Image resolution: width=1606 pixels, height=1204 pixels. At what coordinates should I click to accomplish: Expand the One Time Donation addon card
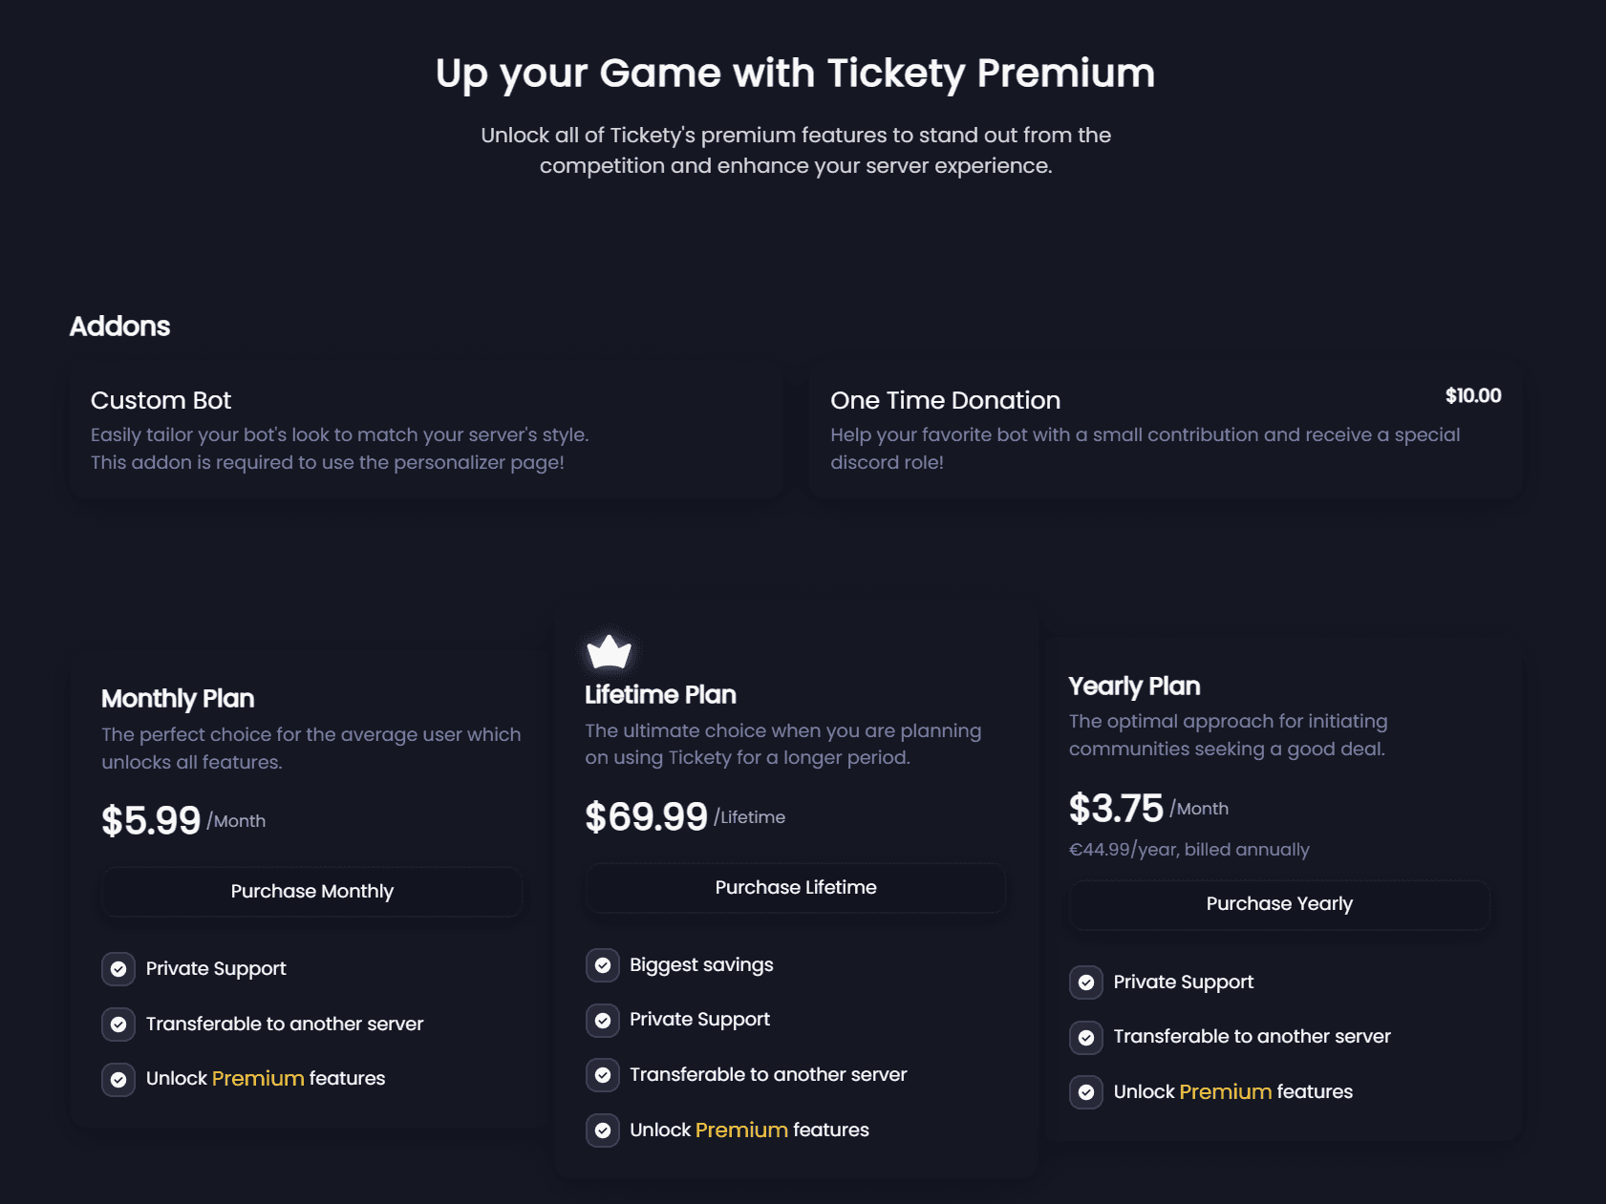pos(1166,430)
